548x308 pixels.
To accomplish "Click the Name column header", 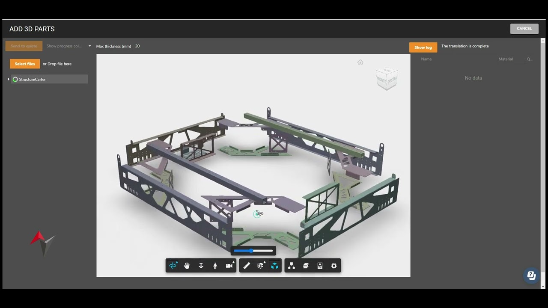I will (426, 59).
